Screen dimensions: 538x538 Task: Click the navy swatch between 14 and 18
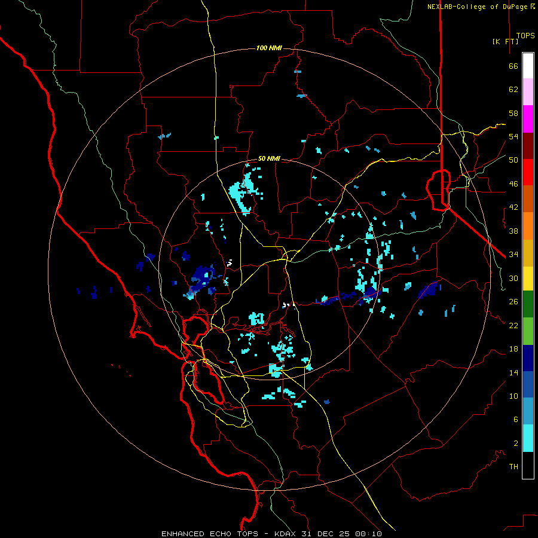coord(528,358)
